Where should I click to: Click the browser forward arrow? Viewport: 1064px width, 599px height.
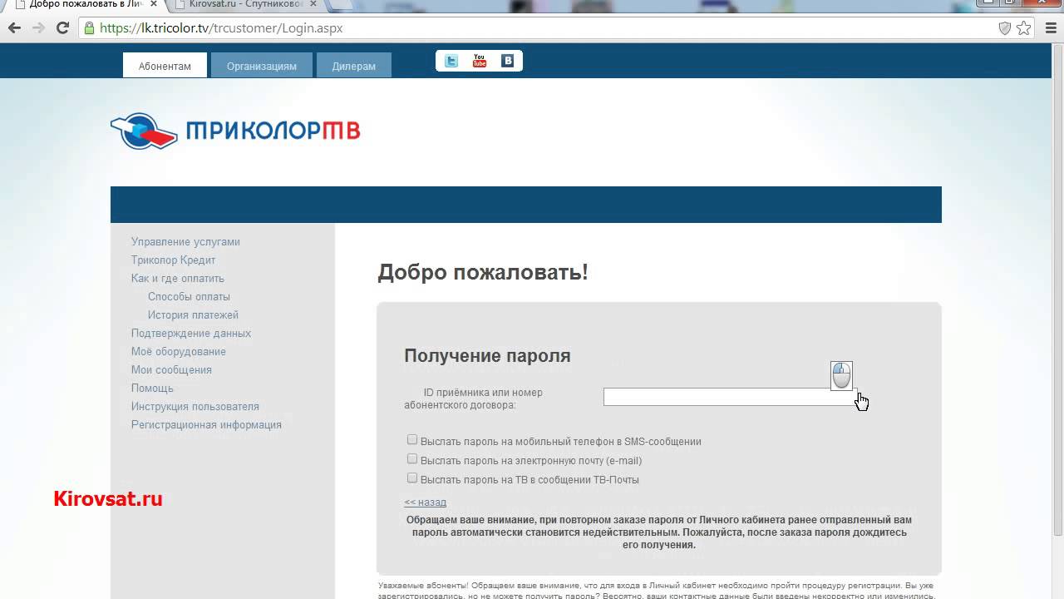pyautogui.click(x=38, y=27)
